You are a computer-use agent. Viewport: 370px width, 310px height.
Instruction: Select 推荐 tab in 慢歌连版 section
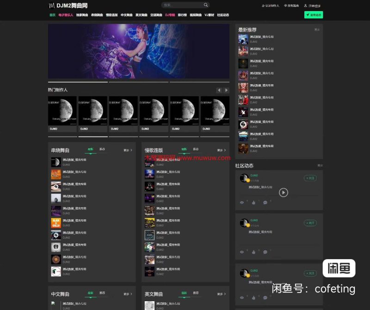[196, 149]
